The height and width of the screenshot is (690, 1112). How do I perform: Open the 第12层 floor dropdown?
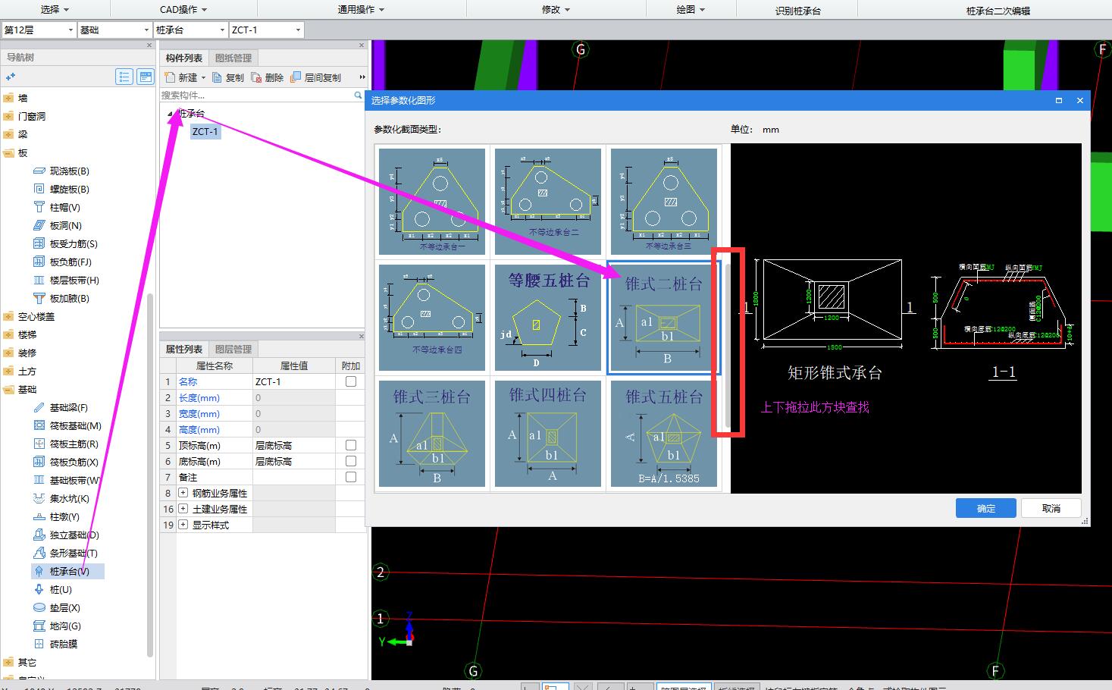click(39, 30)
